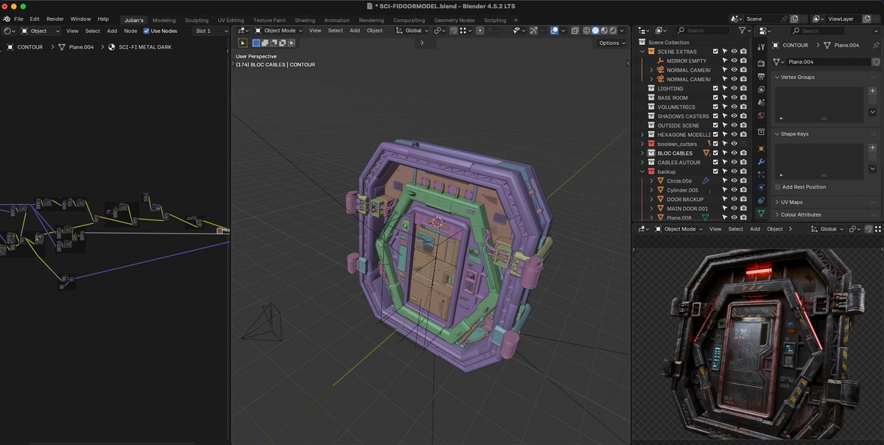
Task: Toggle the Use Nodes checkbox
Action: (146, 31)
